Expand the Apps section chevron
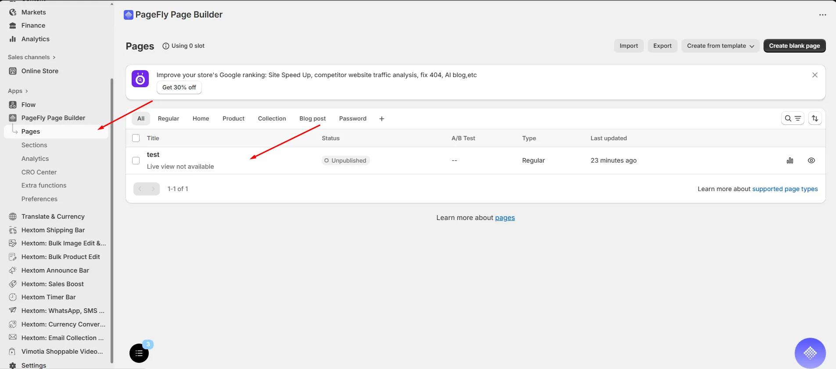Image resolution: width=836 pixels, height=369 pixels. pyautogui.click(x=27, y=91)
